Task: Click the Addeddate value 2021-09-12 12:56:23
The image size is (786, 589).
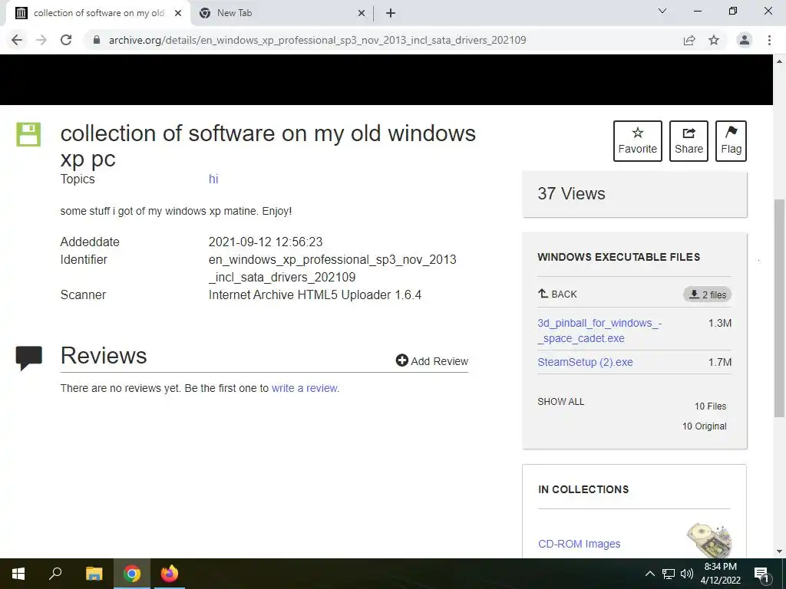Action: click(266, 242)
